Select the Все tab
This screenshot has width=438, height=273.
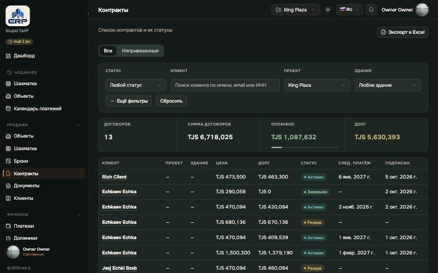point(108,51)
